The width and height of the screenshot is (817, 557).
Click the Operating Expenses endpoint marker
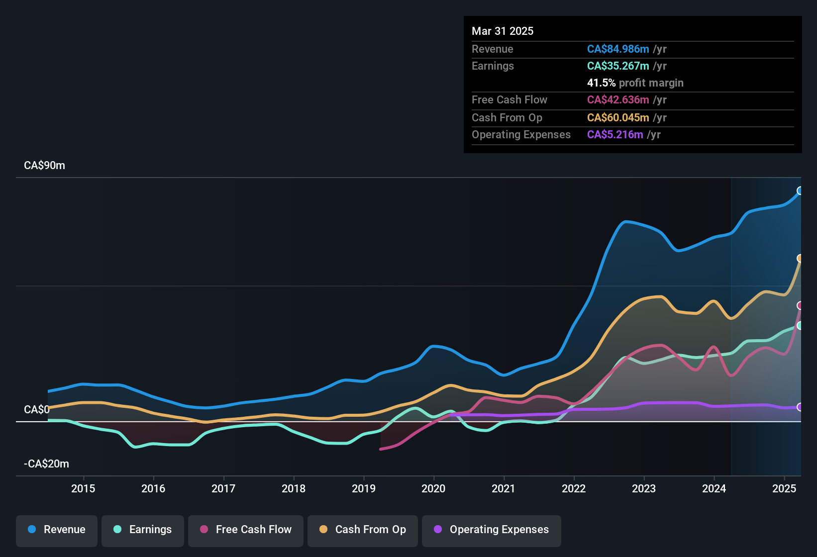pyautogui.click(x=800, y=407)
